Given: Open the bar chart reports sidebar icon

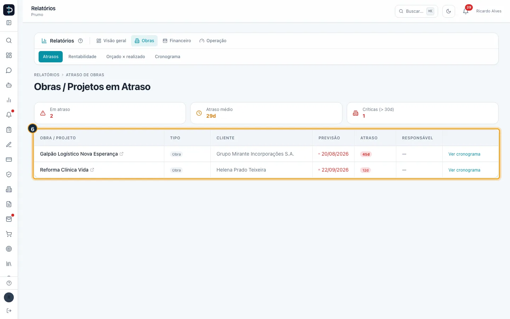Looking at the screenshot, I should [x=9, y=100].
